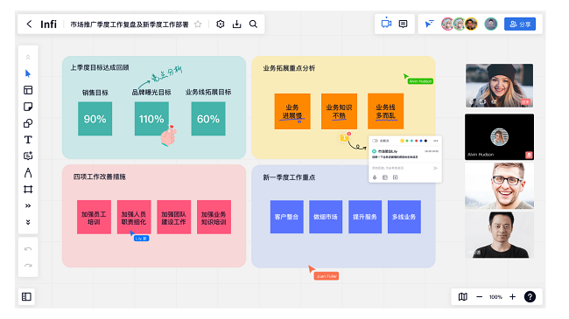The image size is (569, 319).
Task: Click the board title text
Action: click(x=130, y=24)
